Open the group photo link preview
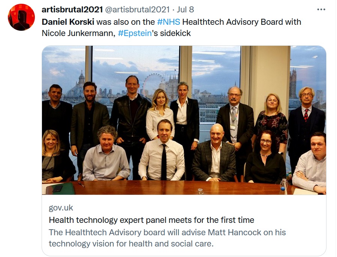This screenshot has height=257, width=337. tap(184, 120)
